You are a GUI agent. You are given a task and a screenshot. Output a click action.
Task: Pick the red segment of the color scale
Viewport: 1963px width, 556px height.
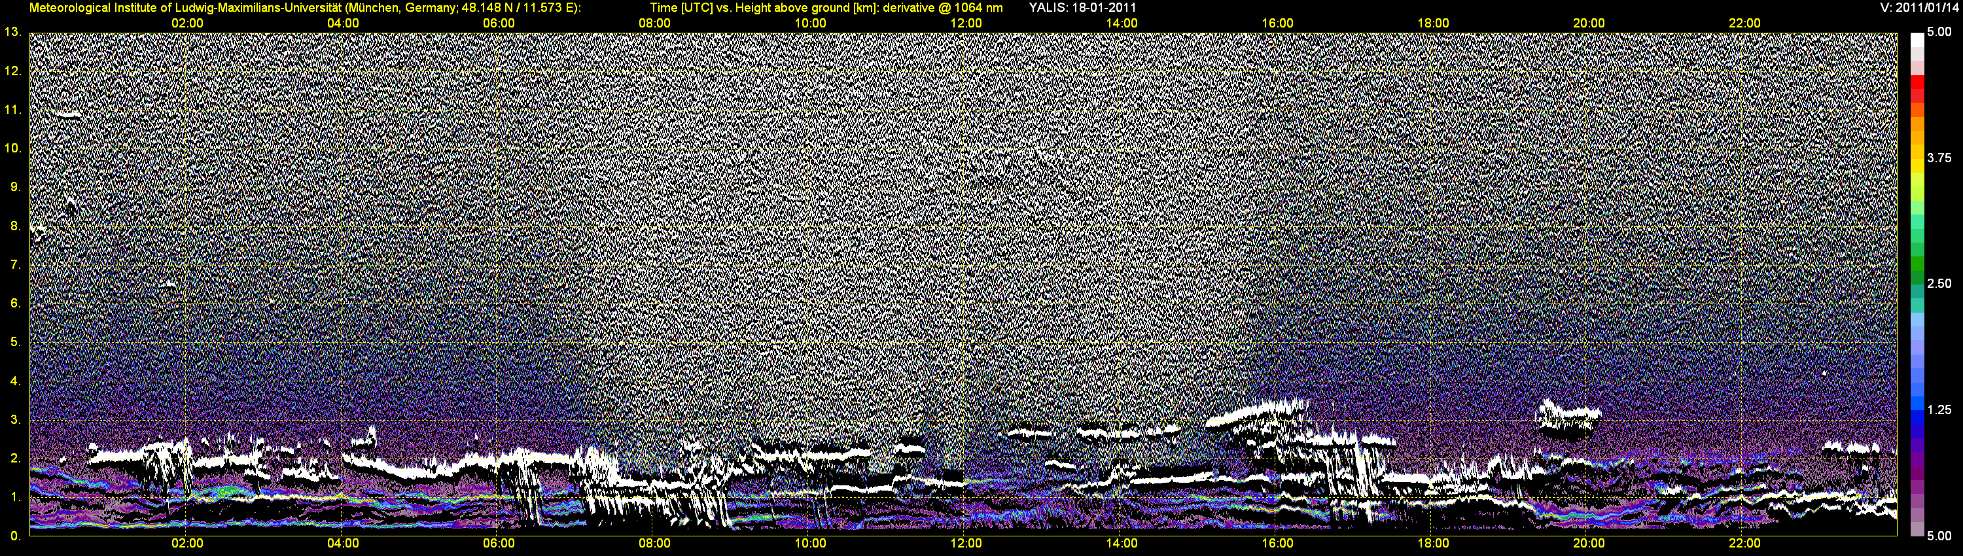click(1917, 82)
